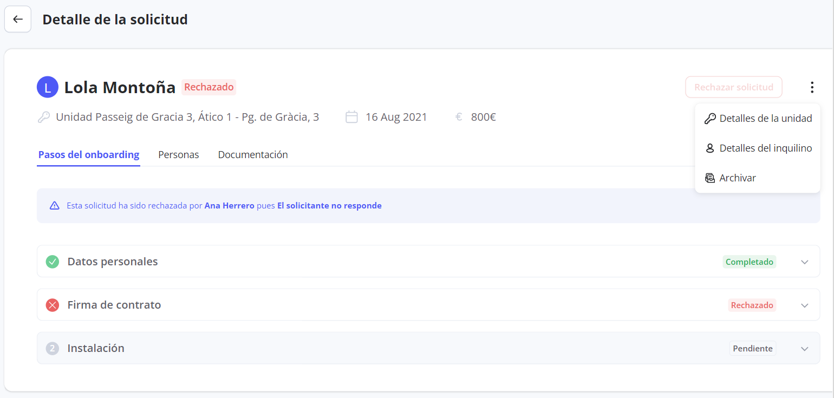Image resolution: width=834 pixels, height=398 pixels.
Task: Select the Pasos del onboarding tab
Action: tap(89, 155)
